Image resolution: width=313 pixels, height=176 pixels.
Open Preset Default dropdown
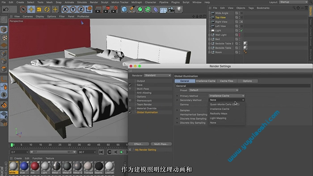pos(214,90)
